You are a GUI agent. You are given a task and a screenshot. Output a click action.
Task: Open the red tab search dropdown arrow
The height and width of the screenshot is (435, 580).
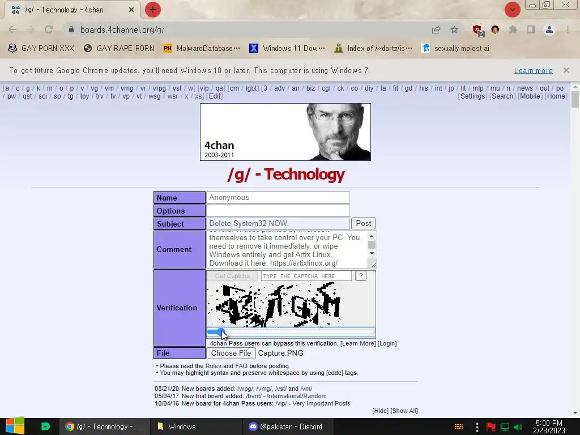(x=512, y=10)
